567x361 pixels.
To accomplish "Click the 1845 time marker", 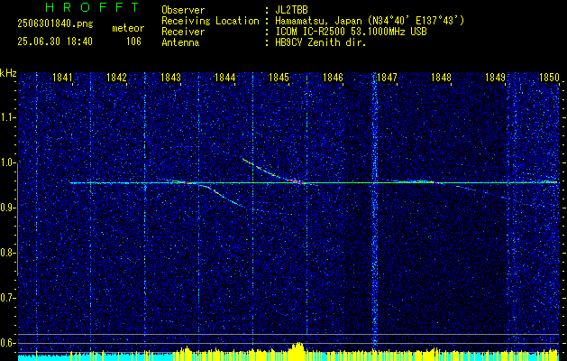I will click(x=279, y=77).
